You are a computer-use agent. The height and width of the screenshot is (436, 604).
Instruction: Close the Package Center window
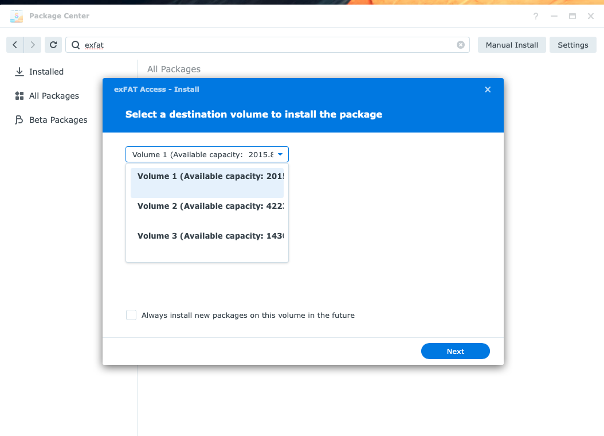click(590, 16)
